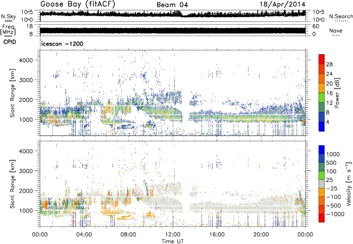353x244 pixels.
Task: Click the '16' power colorbar tick
Action: click(x=329, y=93)
